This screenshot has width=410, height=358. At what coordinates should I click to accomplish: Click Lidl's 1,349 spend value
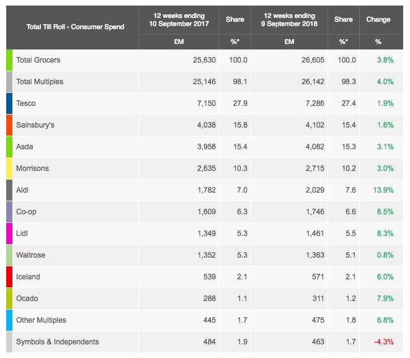207,234
